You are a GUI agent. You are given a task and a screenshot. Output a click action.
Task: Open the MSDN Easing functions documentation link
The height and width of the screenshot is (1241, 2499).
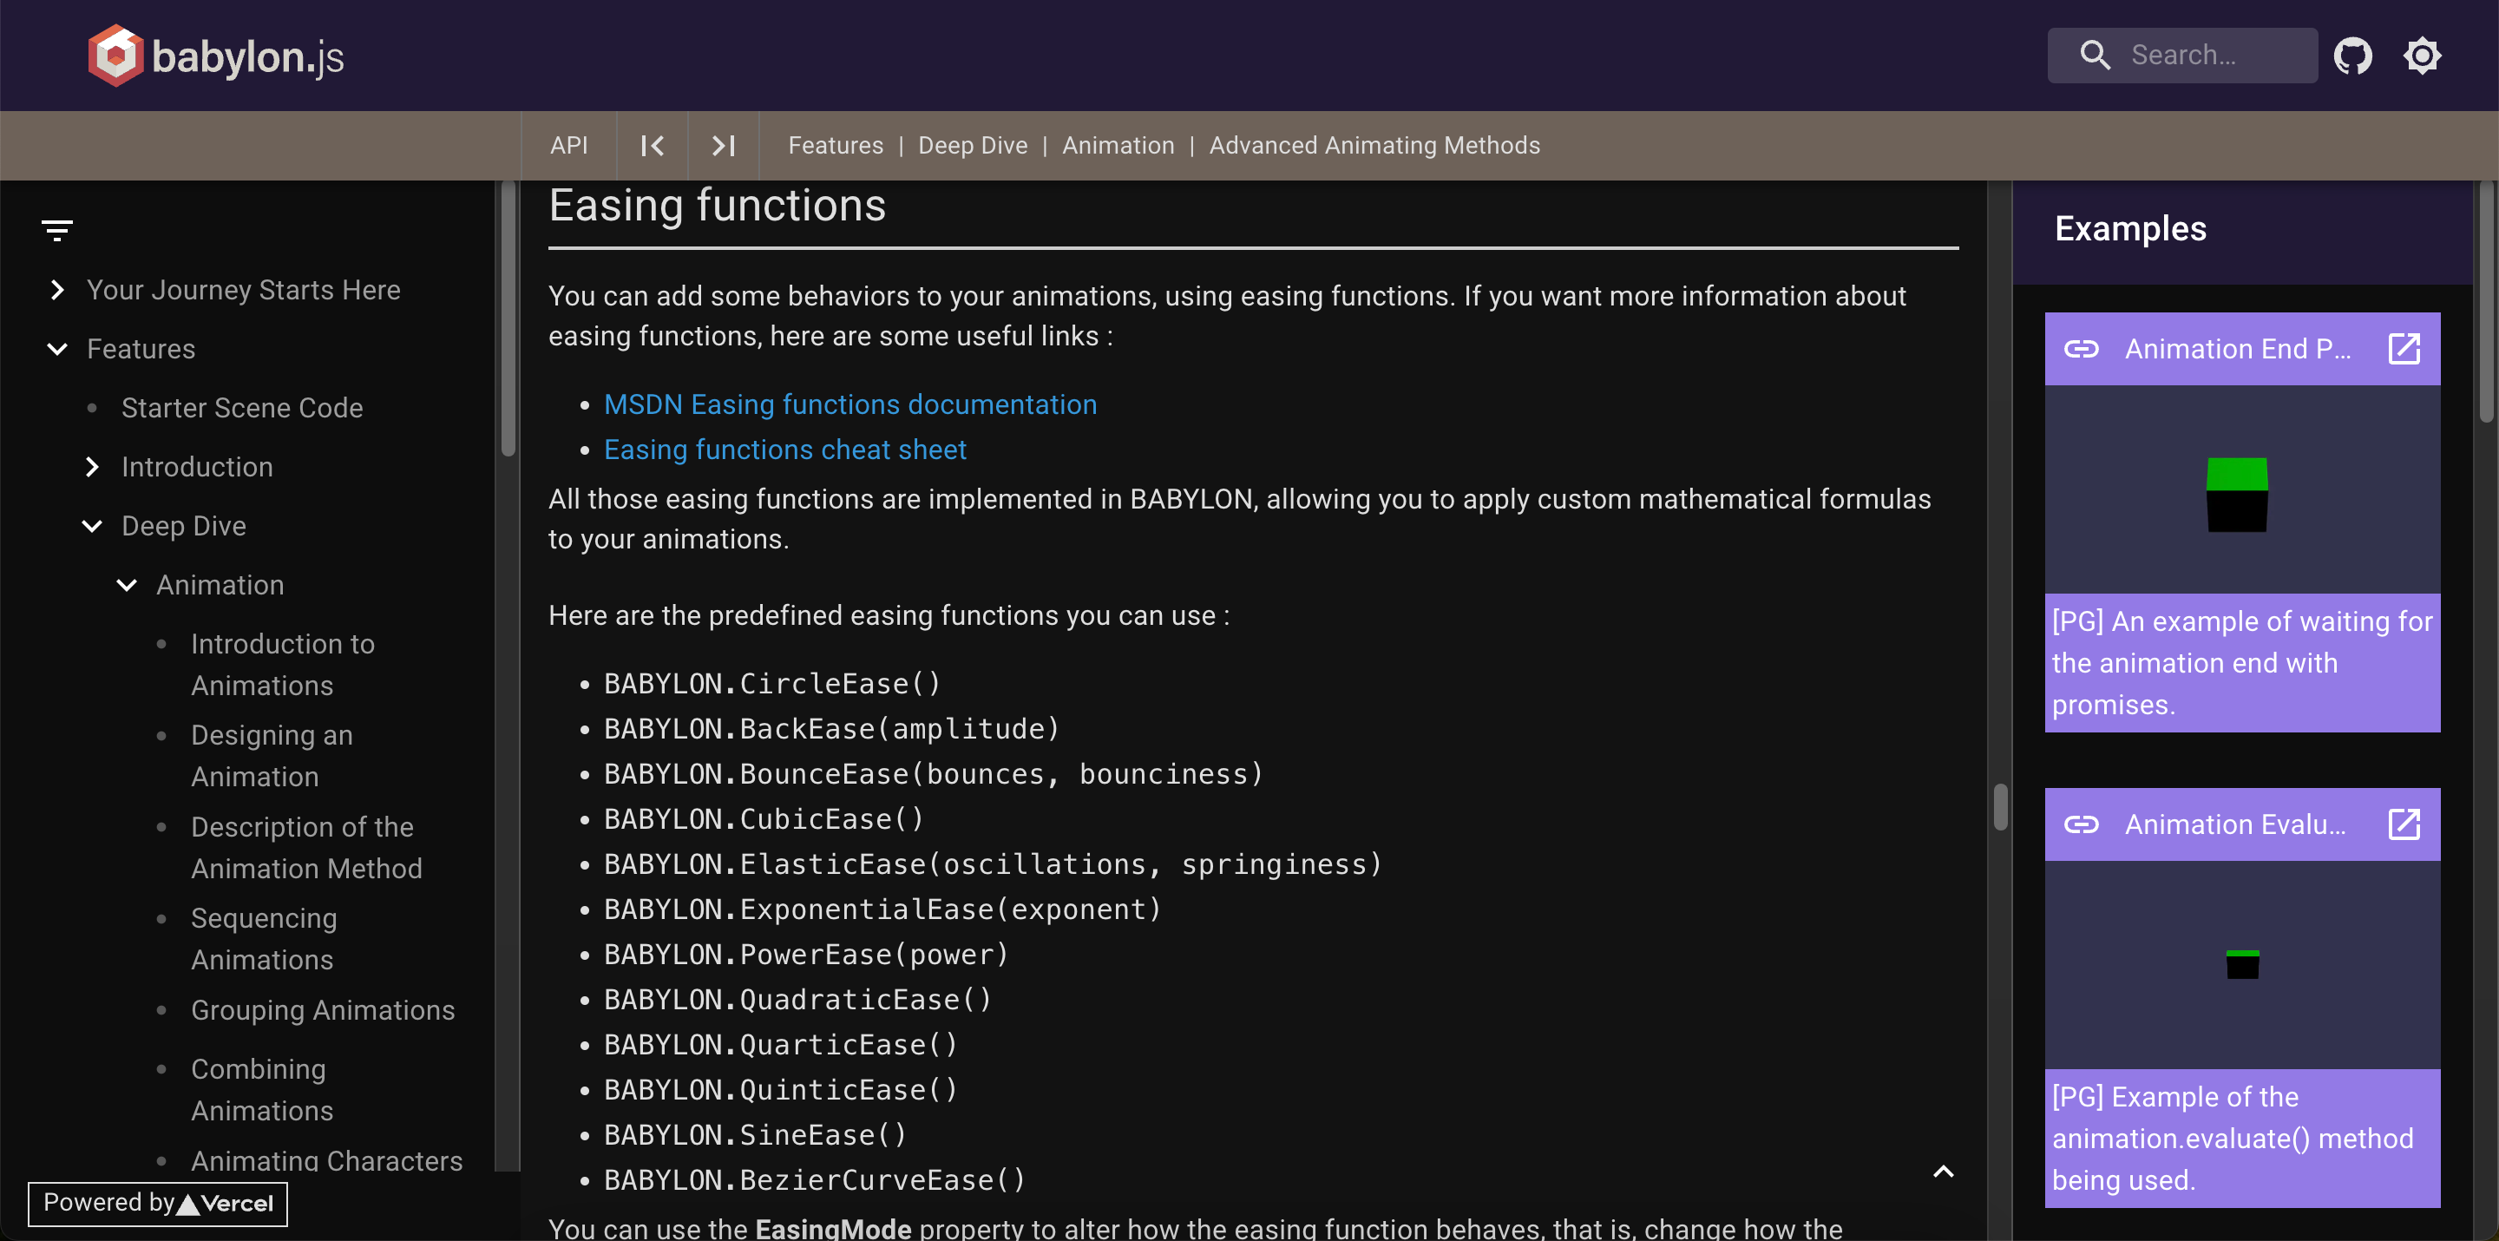(x=849, y=404)
